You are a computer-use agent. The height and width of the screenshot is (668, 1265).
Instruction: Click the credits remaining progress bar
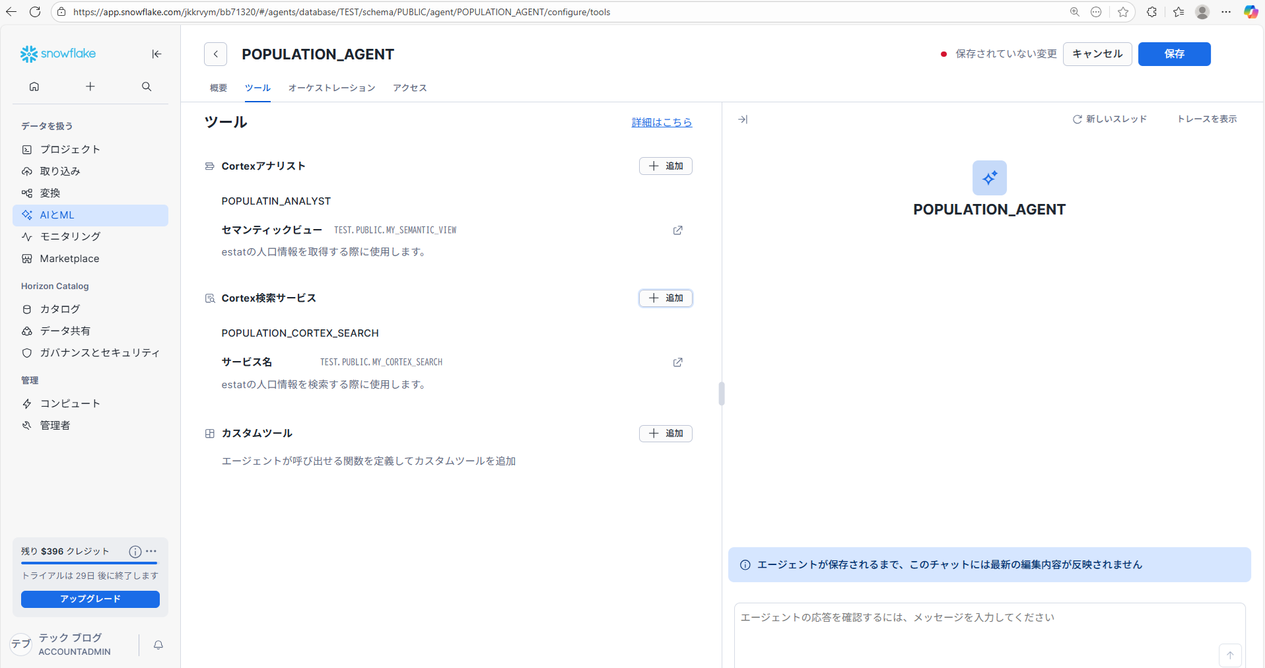pos(89,563)
